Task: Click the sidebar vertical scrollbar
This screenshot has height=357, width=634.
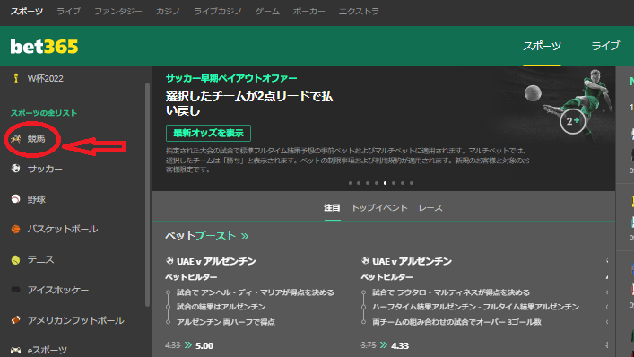Action: [148, 194]
